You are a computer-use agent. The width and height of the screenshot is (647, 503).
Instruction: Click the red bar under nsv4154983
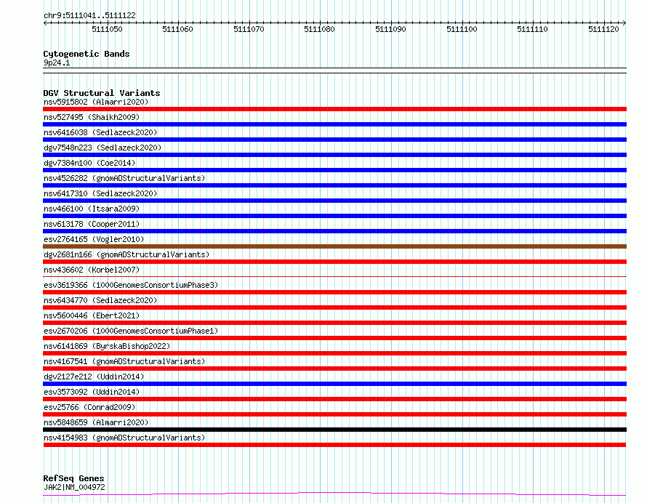(334, 445)
